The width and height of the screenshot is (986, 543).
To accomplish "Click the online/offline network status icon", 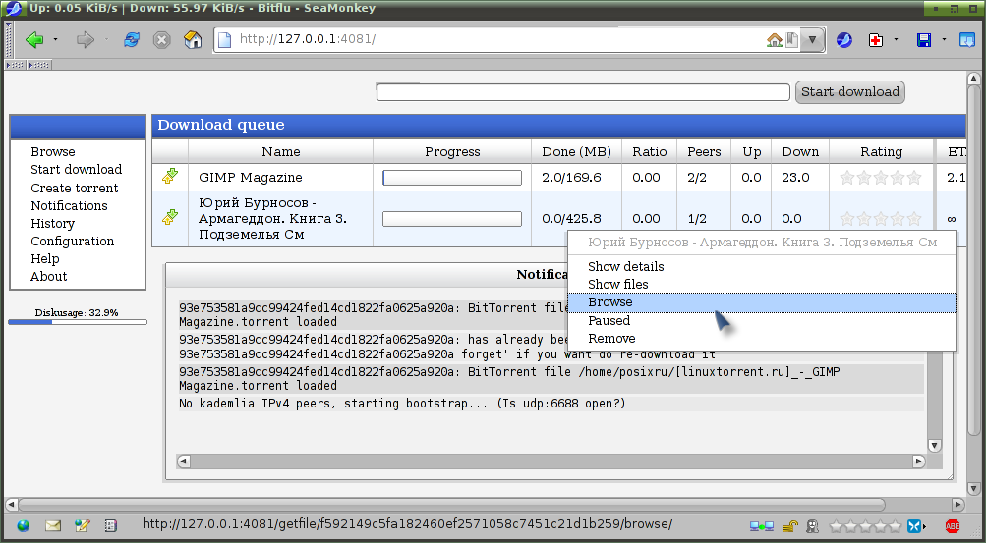I will click(762, 525).
